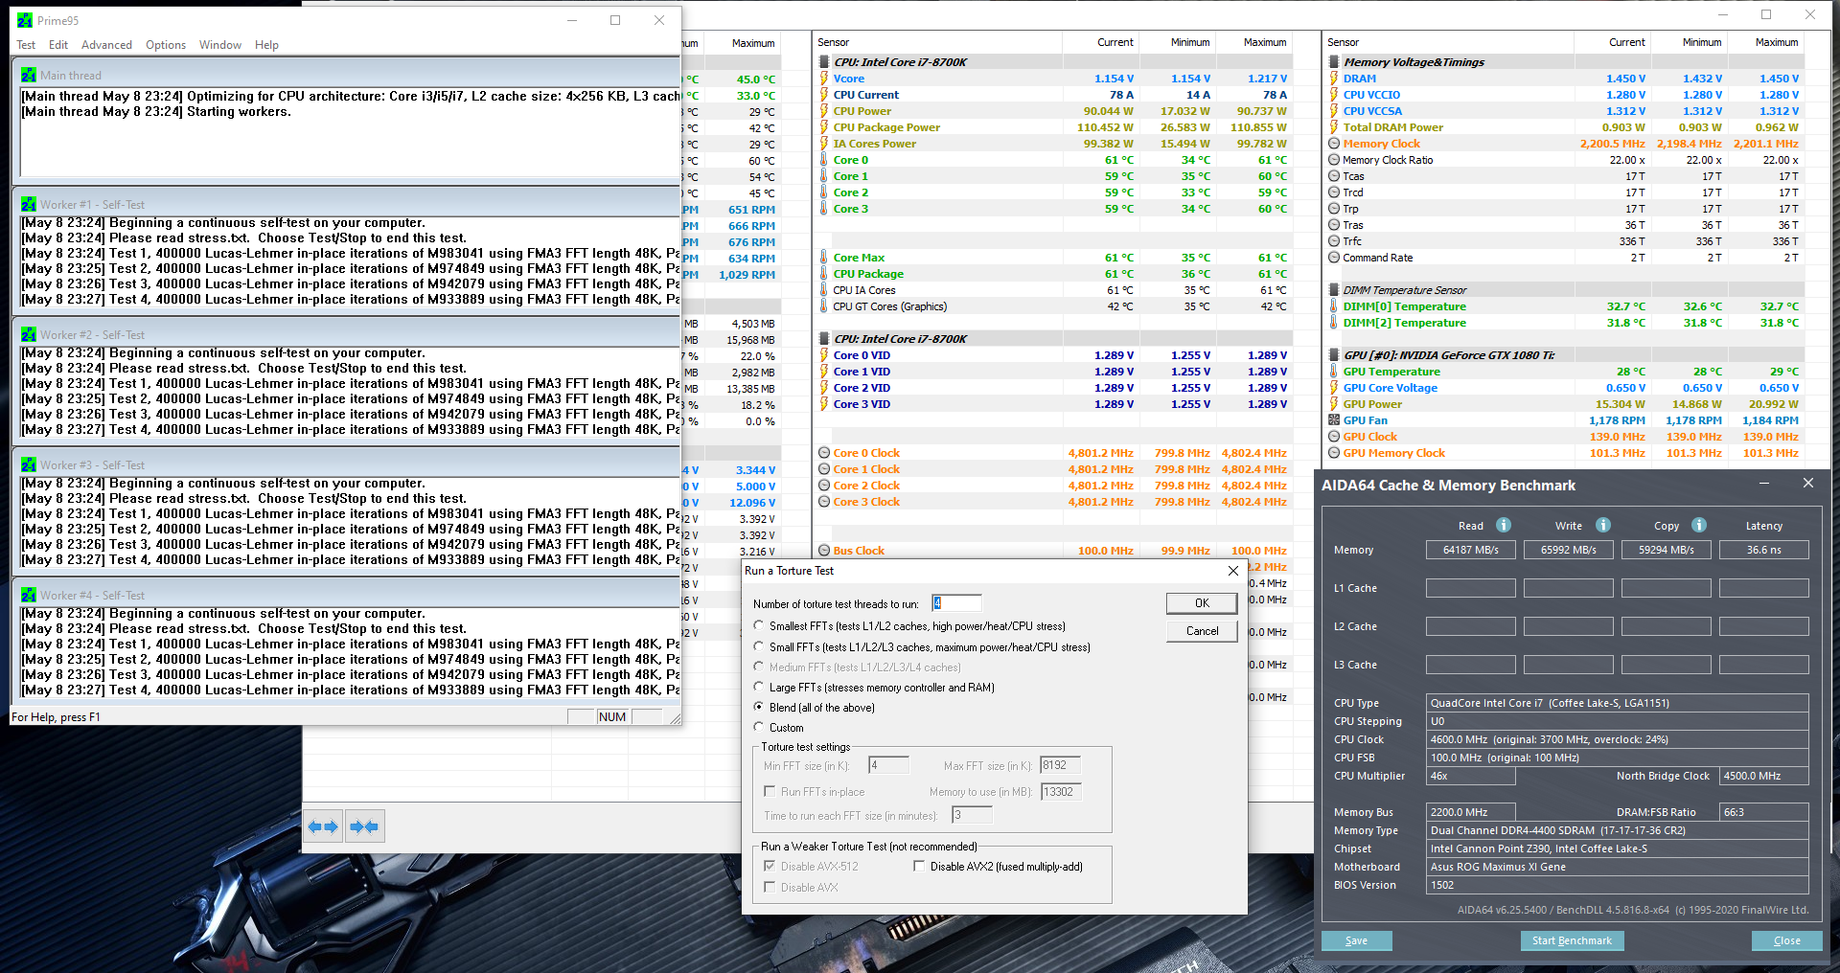Image resolution: width=1840 pixels, height=973 pixels.
Task: Click the lightning icon beside Core 2 VID
Action: coord(824,388)
